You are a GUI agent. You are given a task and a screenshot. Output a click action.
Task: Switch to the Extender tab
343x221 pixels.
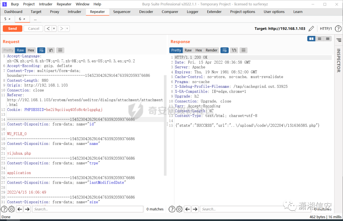click(x=214, y=12)
